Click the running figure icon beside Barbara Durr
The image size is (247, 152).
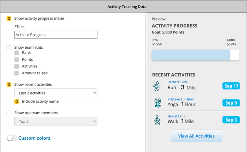coord(157,86)
